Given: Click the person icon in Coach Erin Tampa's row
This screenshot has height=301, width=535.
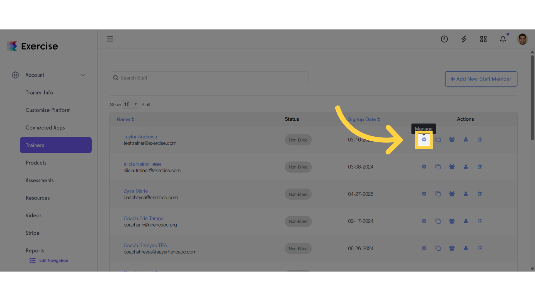Looking at the screenshot, I should coord(466,221).
